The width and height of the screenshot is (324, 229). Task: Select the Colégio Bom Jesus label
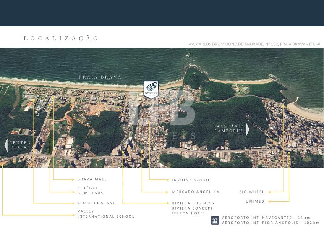point(87,190)
